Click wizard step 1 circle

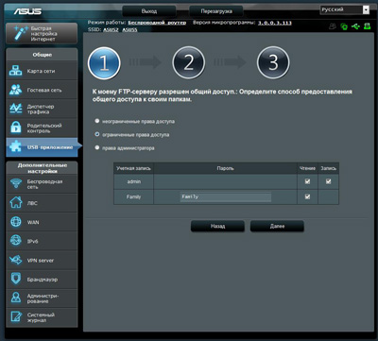coord(104,62)
